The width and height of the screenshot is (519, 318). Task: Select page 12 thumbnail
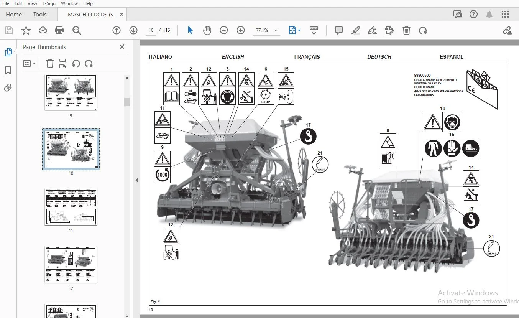click(x=71, y=264)
